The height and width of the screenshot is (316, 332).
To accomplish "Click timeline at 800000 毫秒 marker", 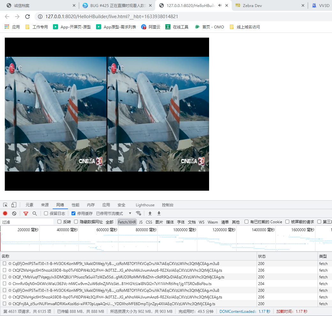I will [x=146, y=230].
